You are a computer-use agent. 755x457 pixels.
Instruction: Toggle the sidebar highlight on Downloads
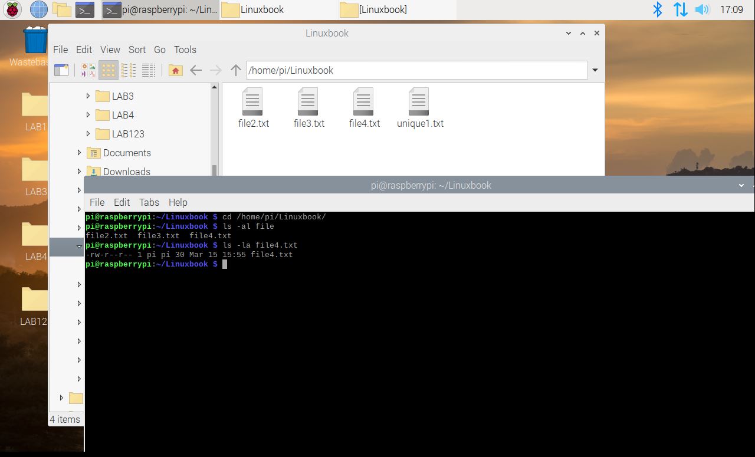(127, 172)
